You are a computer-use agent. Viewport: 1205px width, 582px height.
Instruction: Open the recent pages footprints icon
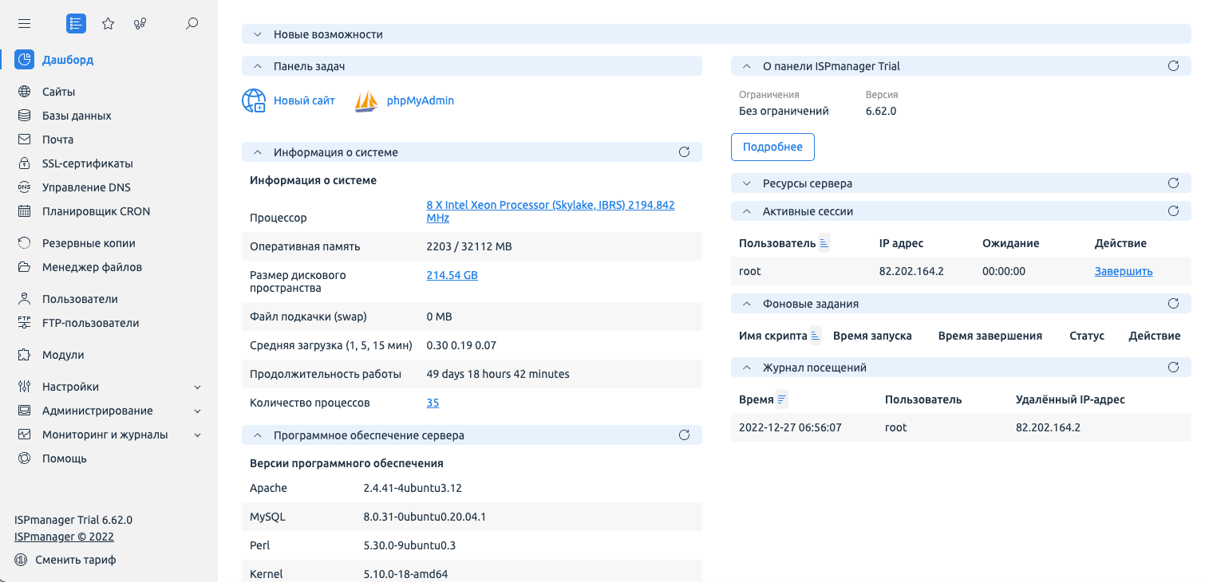pos(140,24)
